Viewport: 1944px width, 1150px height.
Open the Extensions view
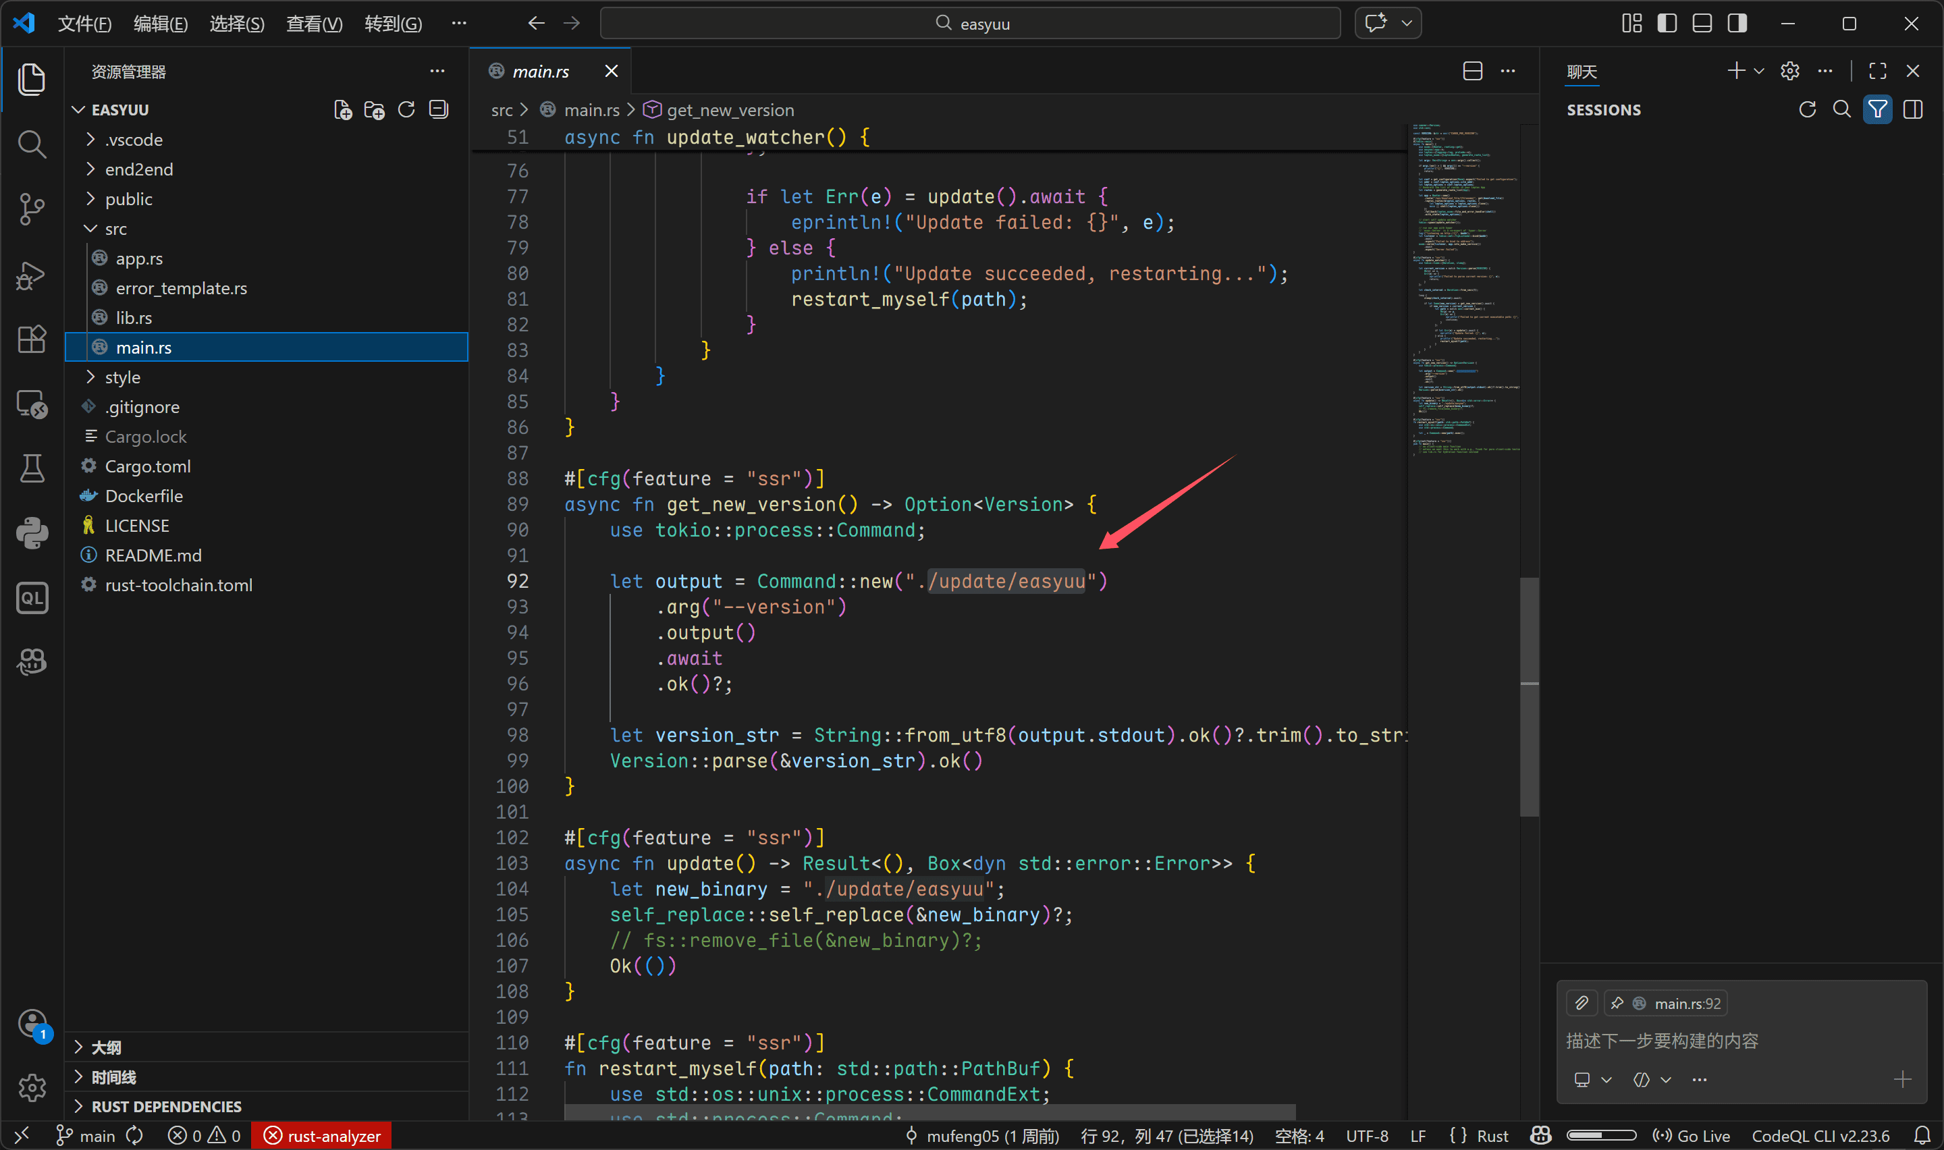tap(31, 339)
